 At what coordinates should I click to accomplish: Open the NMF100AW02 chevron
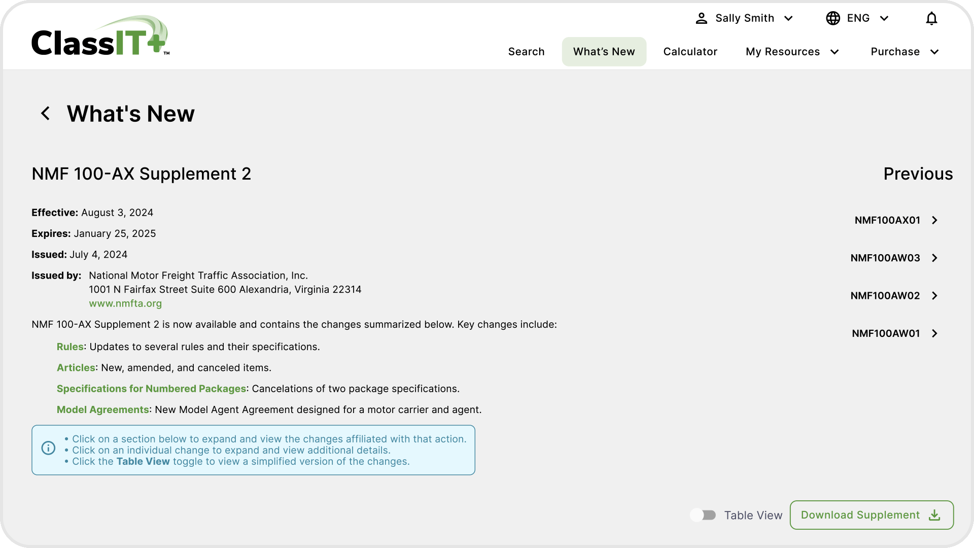(x=934, y=296)
